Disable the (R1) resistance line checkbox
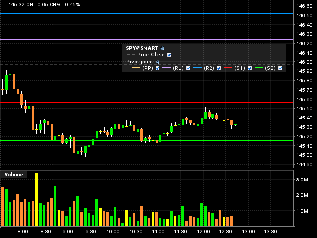317x238 pixels. [x=188, y=68]
